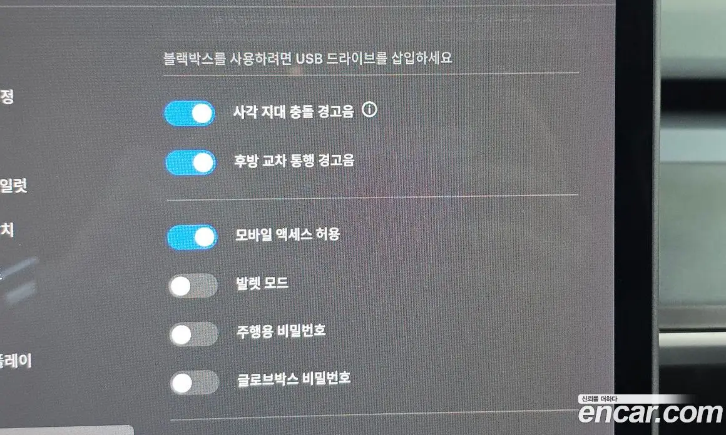The width and height of the screenshot is (726, 435).
Task: Disable 모바일 액세스 허용 toggle
Action: pos(193,237)
